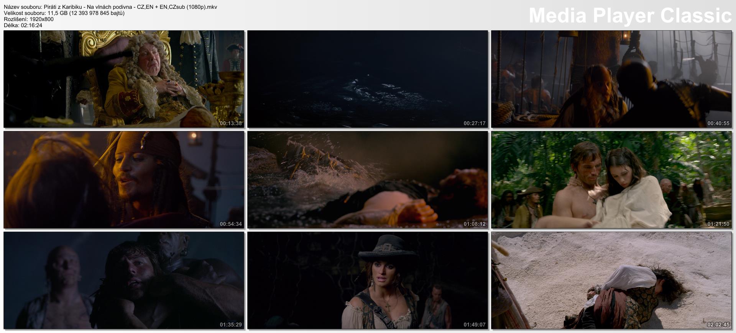
Task: Click the 00:54:34 timestamp label
Action: [230, 224]
